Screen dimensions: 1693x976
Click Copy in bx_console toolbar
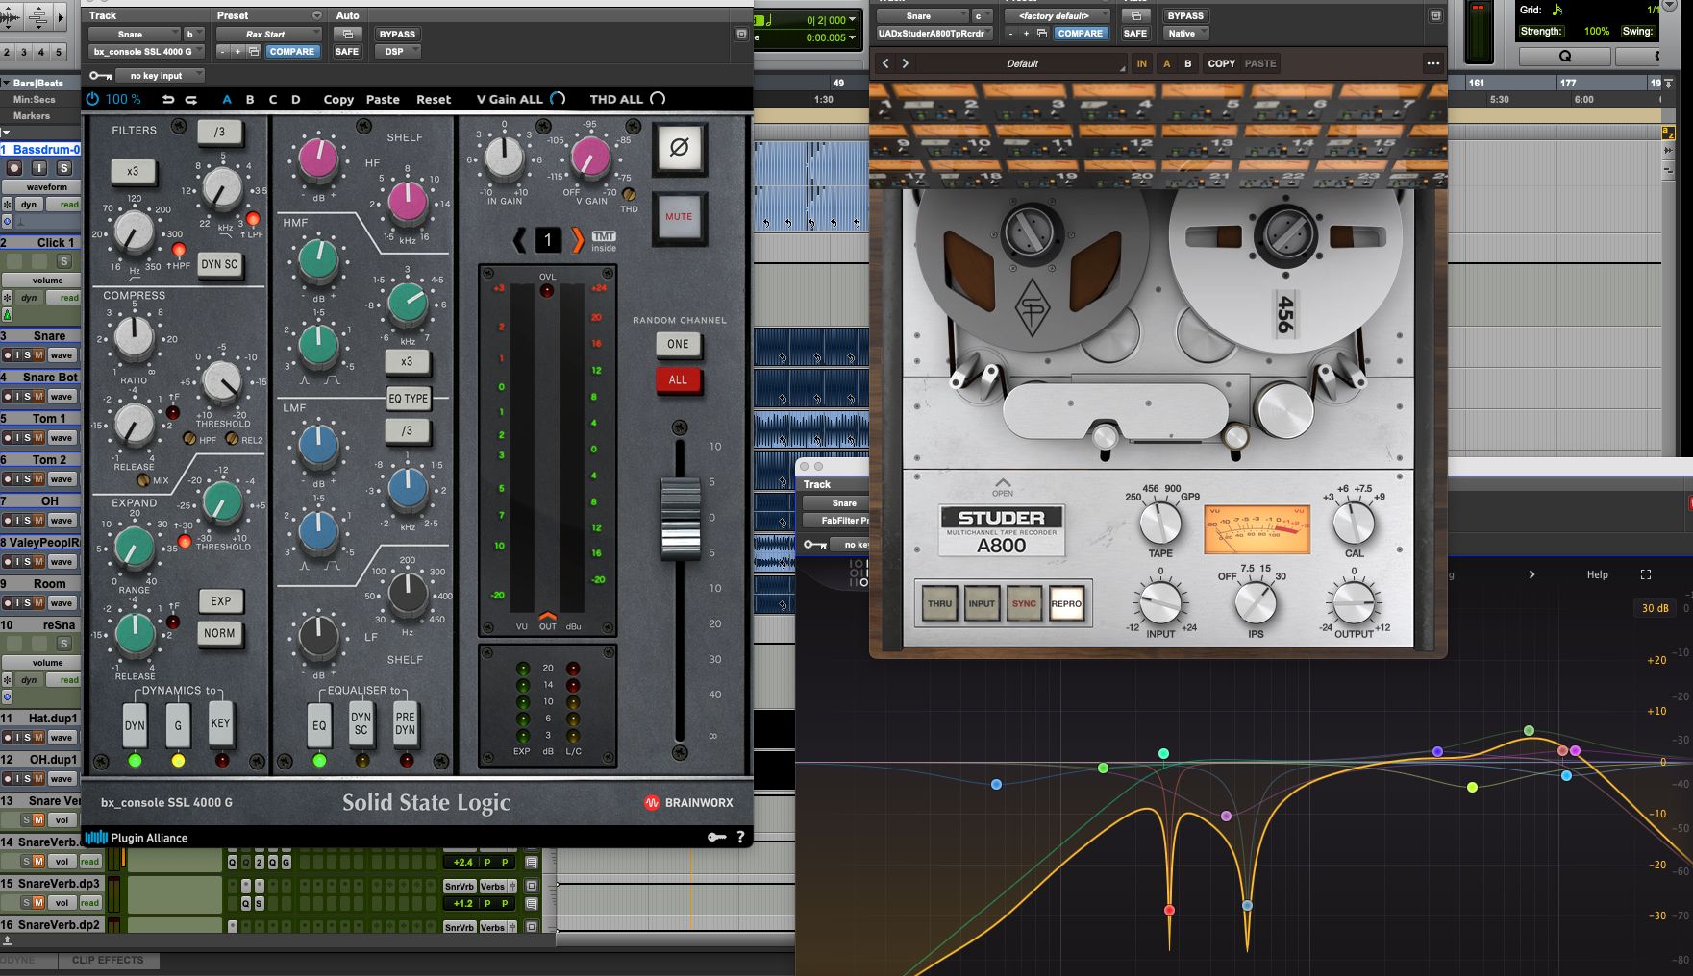click(338, 99)
